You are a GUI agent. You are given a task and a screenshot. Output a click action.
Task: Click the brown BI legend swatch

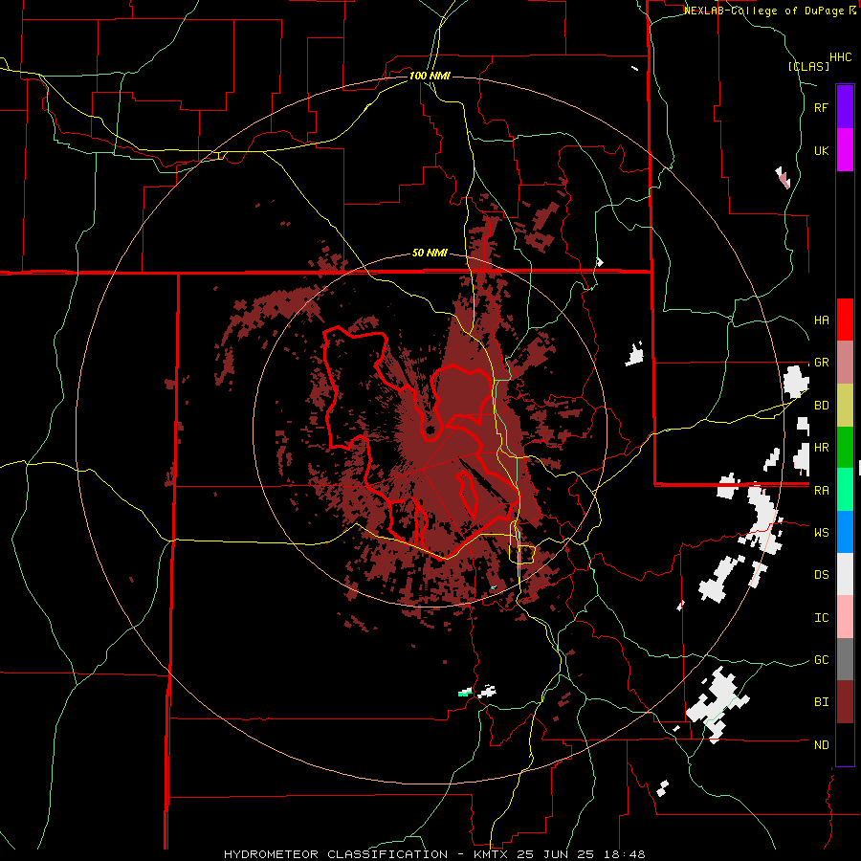point(845,702)
